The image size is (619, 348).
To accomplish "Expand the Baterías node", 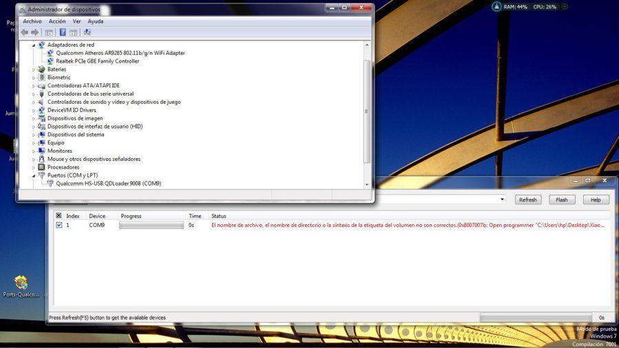I will (34, 69).
